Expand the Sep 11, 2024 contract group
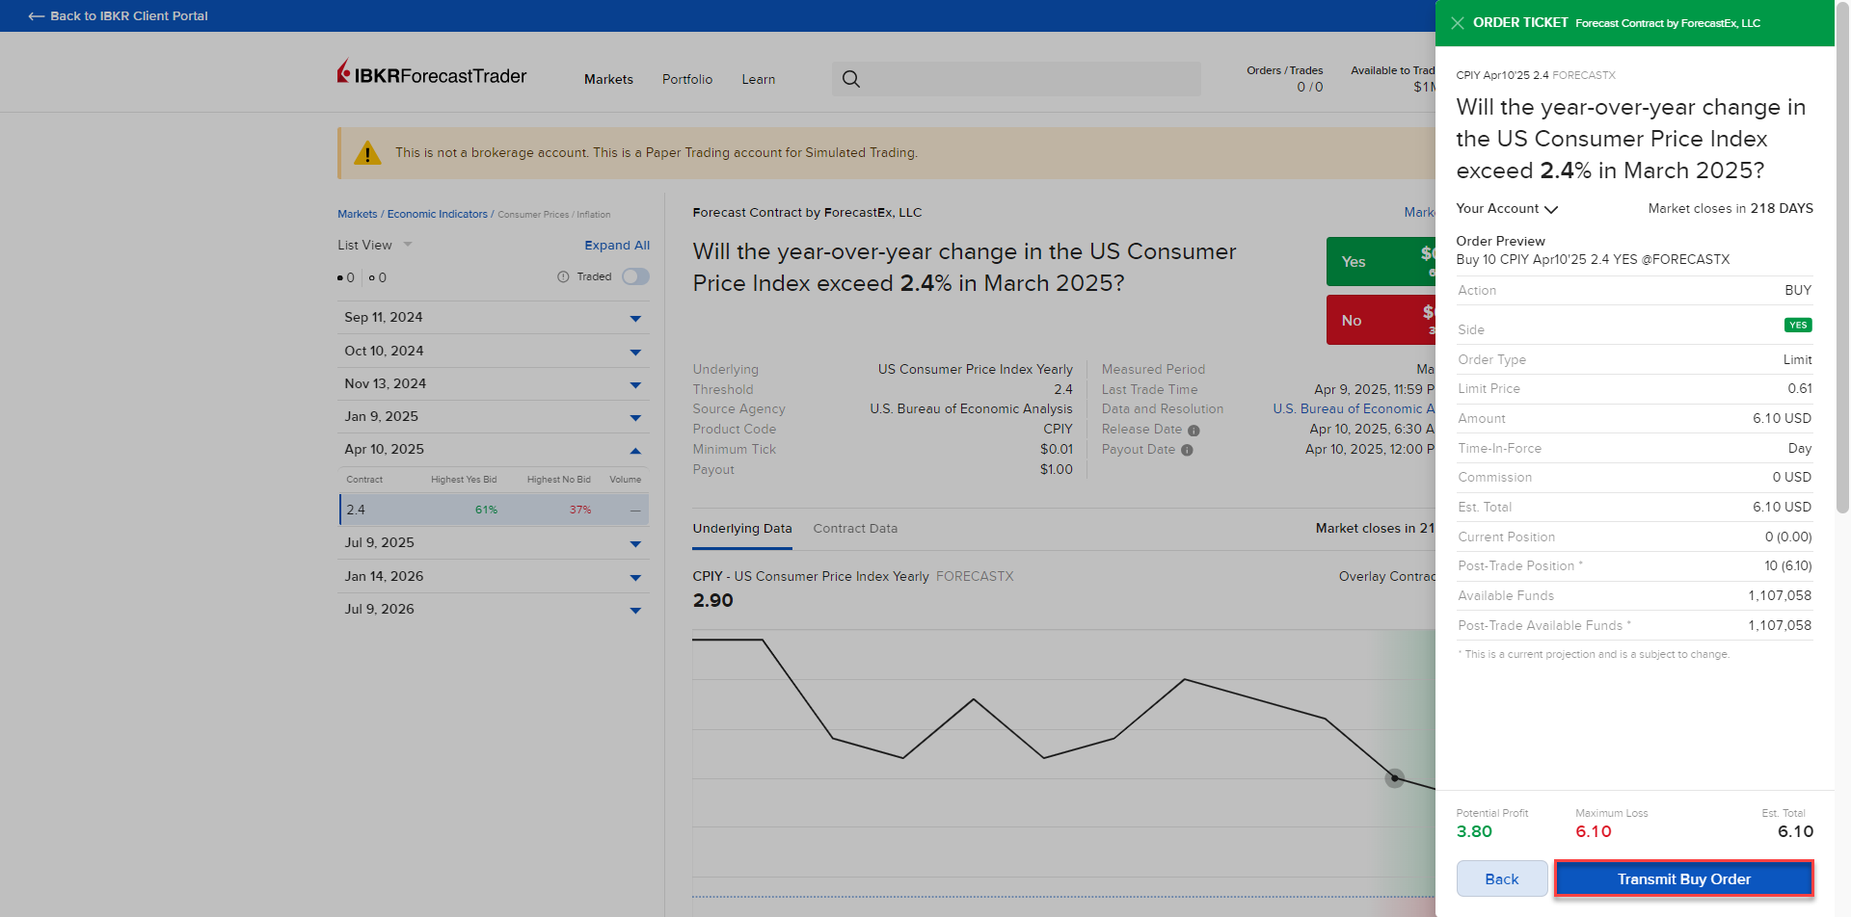The width and height of the screenshot is (1851, 917). point(635,319)
